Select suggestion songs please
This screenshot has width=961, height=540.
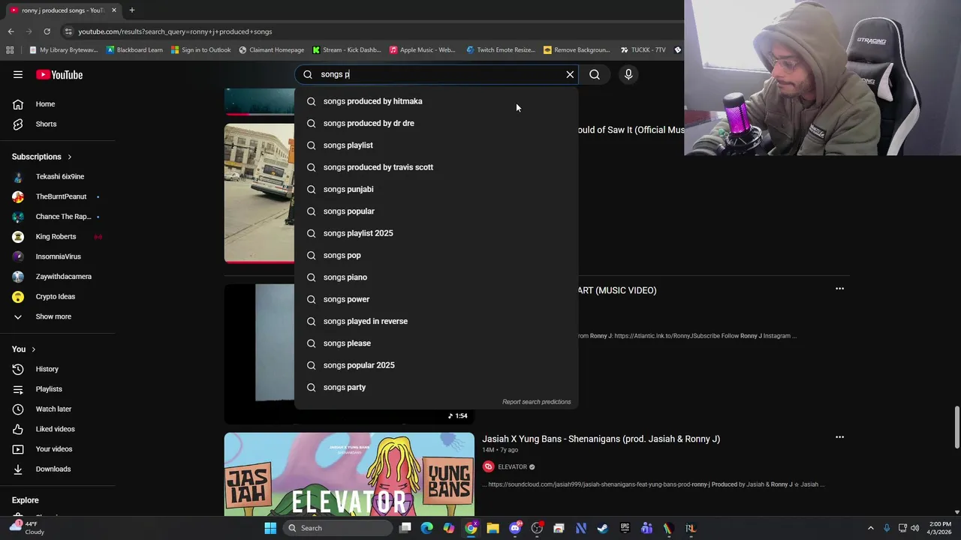[436, 343]
